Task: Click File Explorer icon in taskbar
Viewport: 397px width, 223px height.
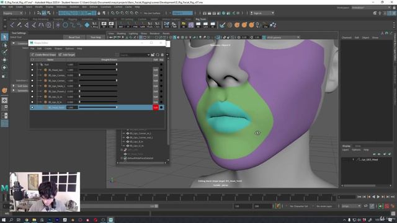Action: 34,220
